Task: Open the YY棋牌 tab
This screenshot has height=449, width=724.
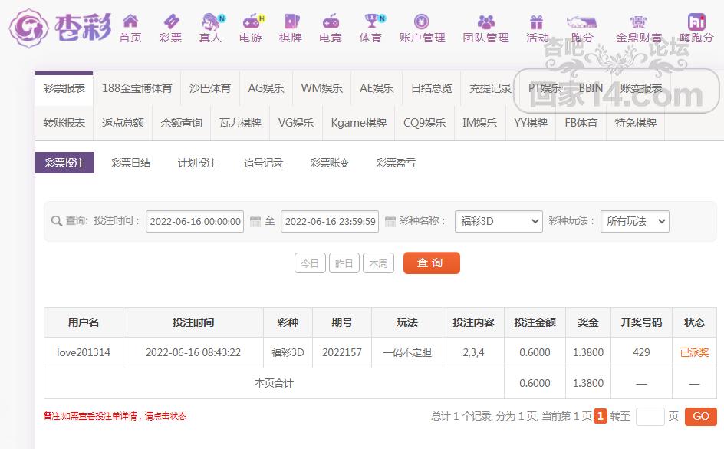Action: (x=531, y=123)
